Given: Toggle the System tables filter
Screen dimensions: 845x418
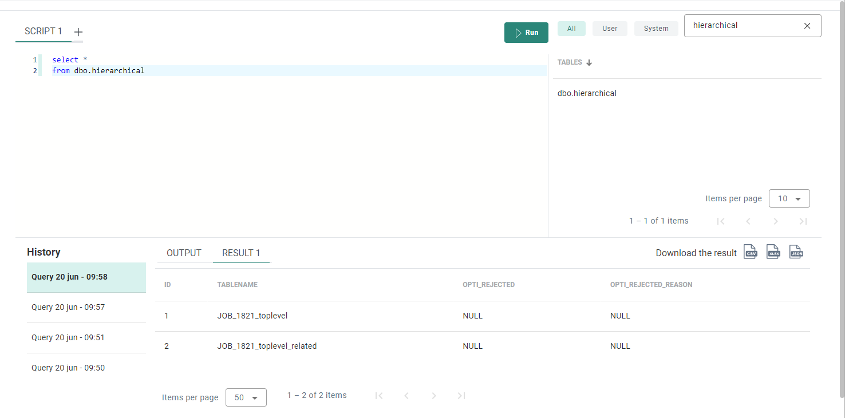Looking at the screenshot, I should [656, 29].
